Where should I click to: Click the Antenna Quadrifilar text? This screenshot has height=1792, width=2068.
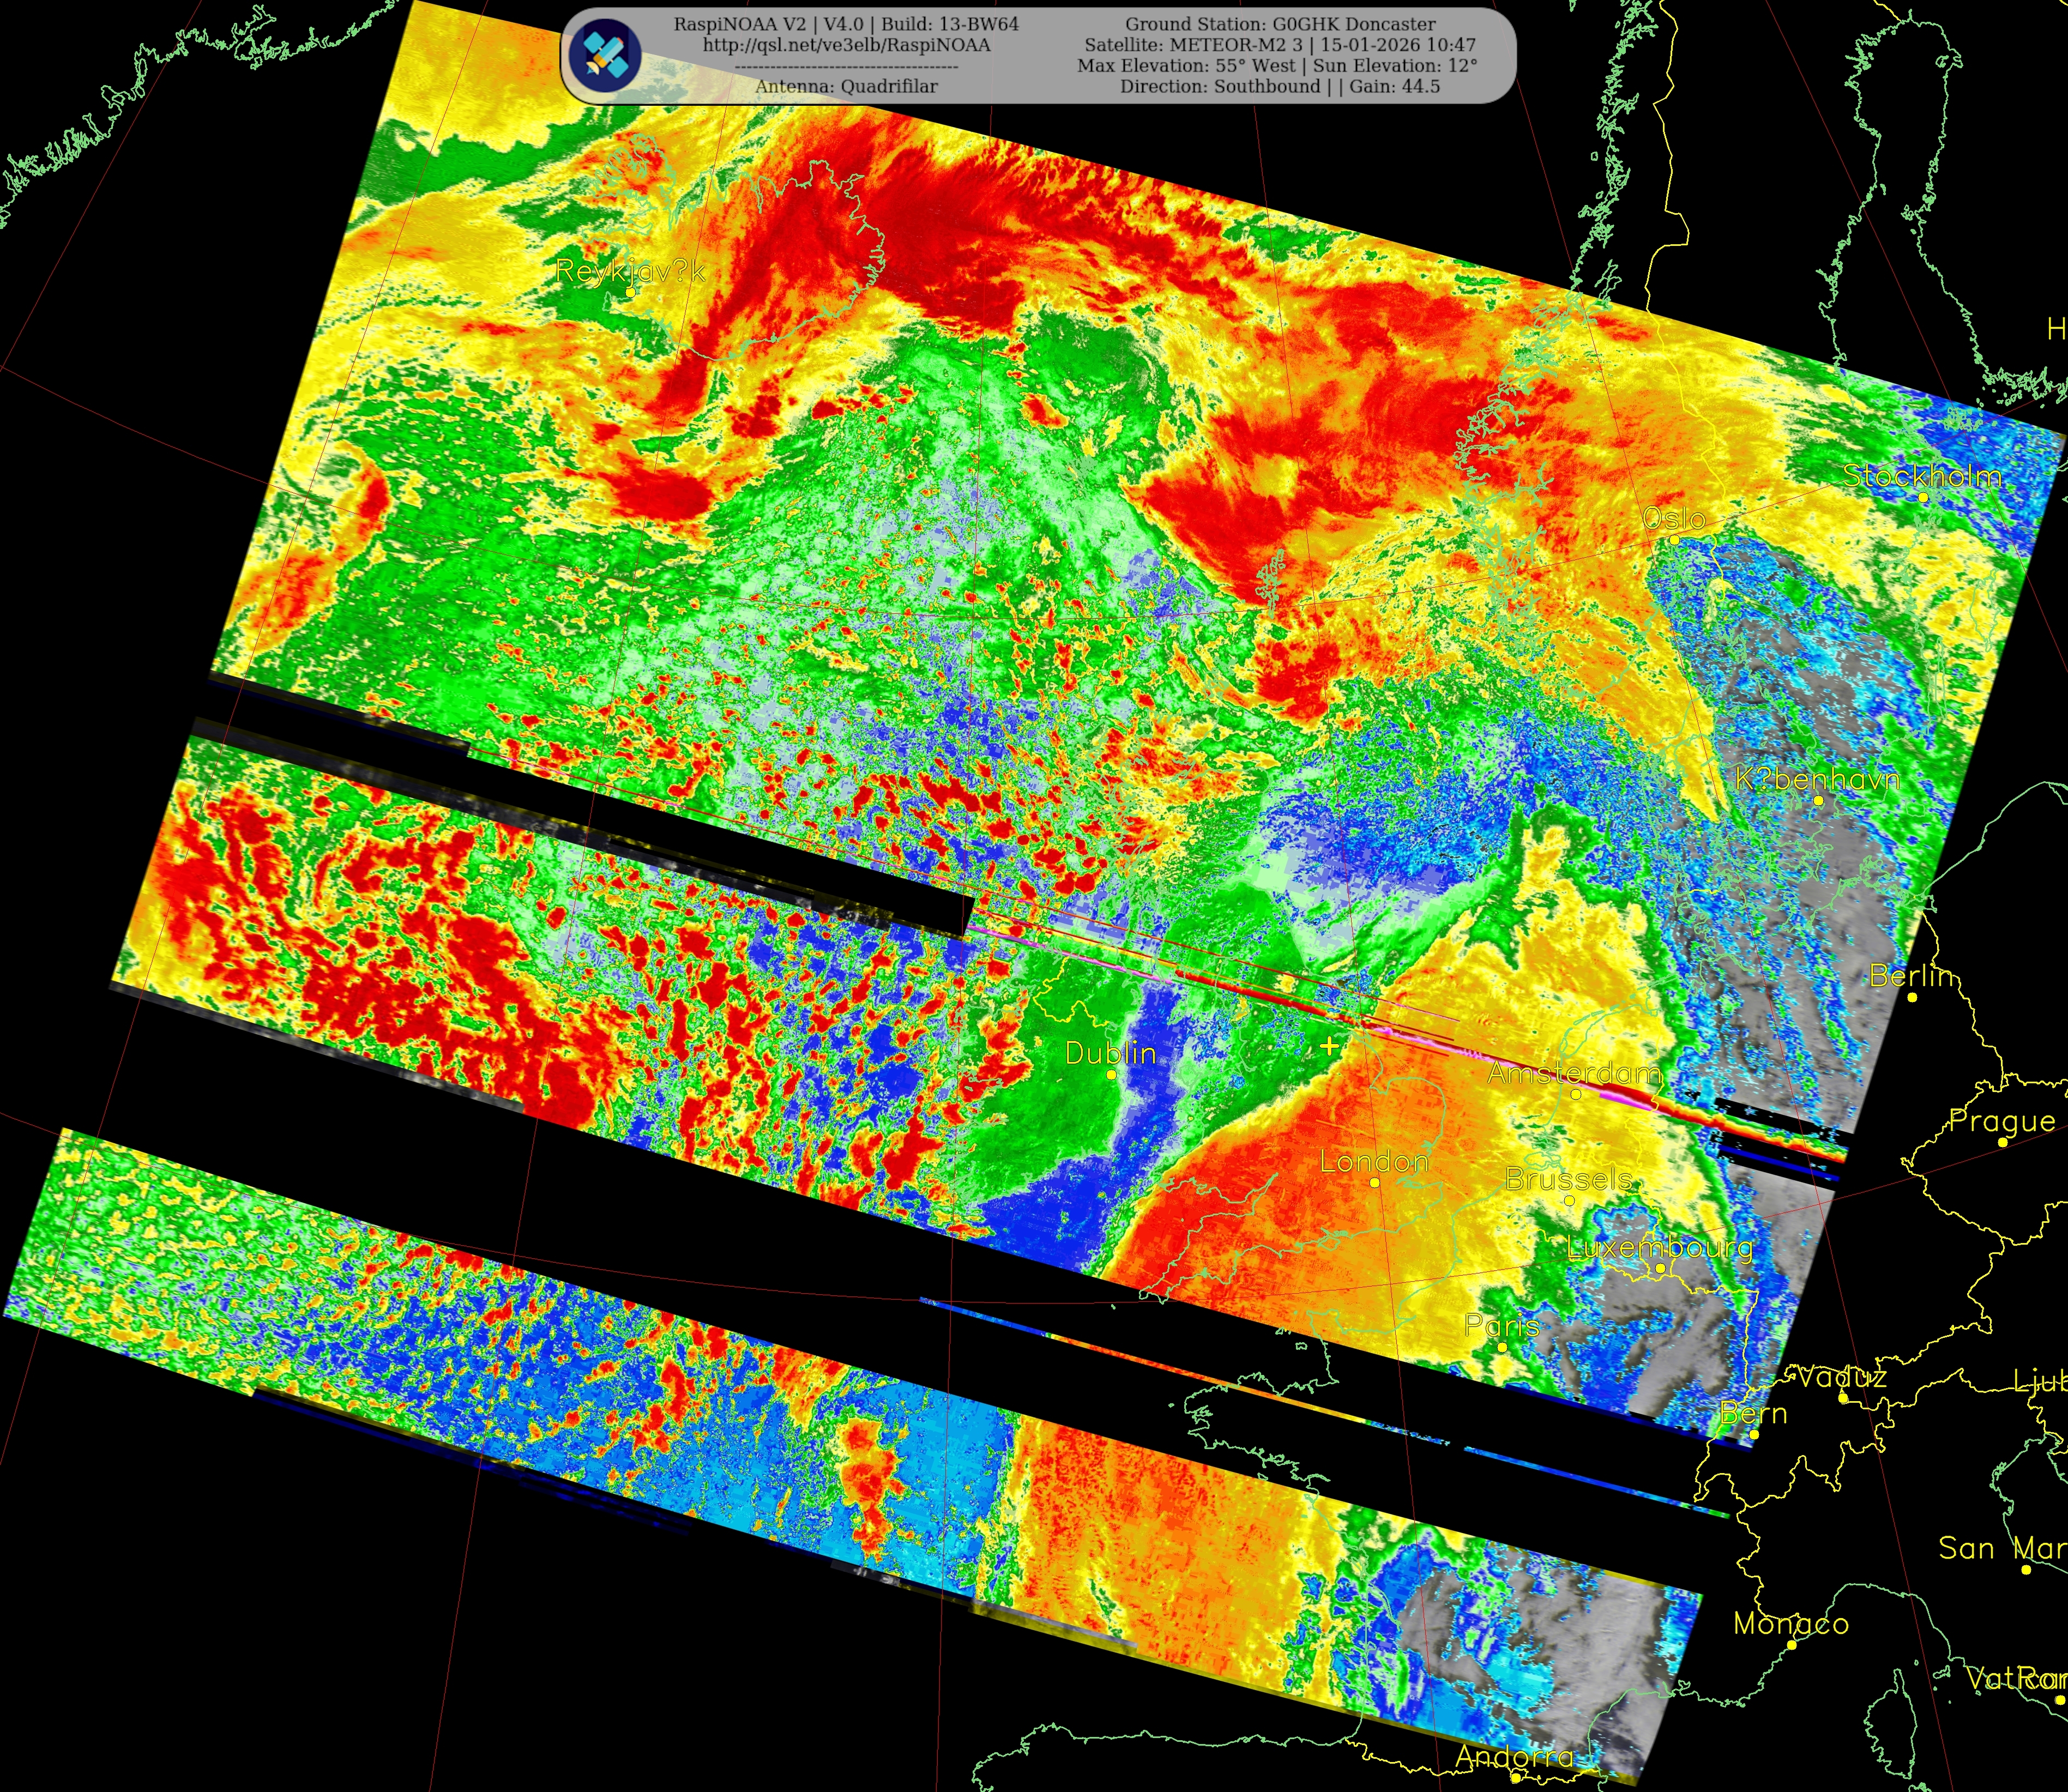[x=846, y=86]
